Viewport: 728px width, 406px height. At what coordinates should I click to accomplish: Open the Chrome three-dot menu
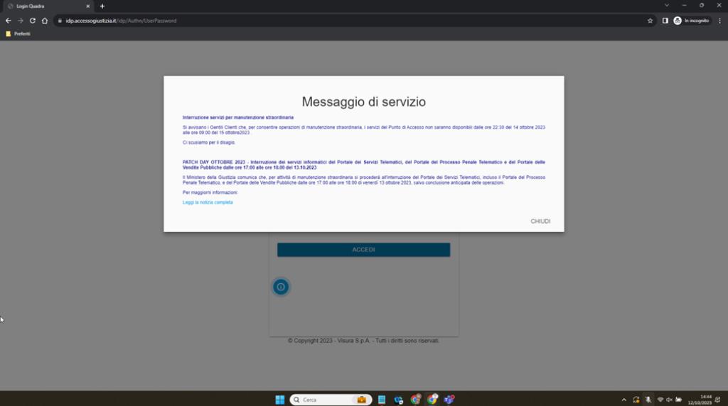pyautogui.click(x=719, y=21)
